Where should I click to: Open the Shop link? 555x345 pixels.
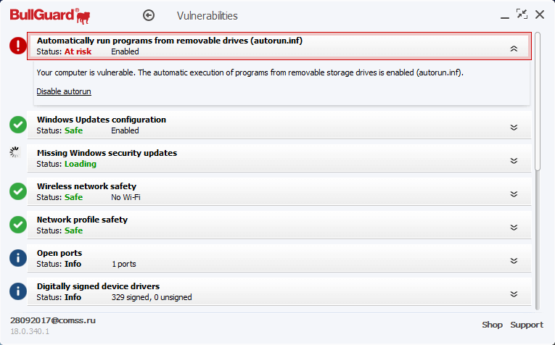(492, 325)
